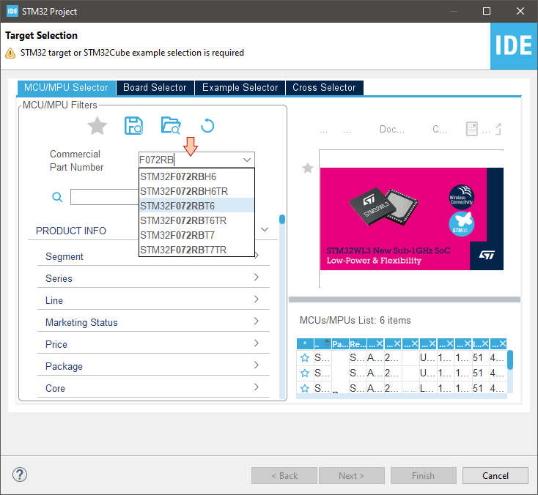Toggle the favorites star filter in MCU/MPU Filters
The height and width of the screenshot is (495, 538).
pyautogui.click(x=97, y=126)
